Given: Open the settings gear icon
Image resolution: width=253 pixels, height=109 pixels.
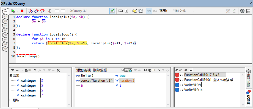Looking at the screenshot, I should tap(242, 11).
